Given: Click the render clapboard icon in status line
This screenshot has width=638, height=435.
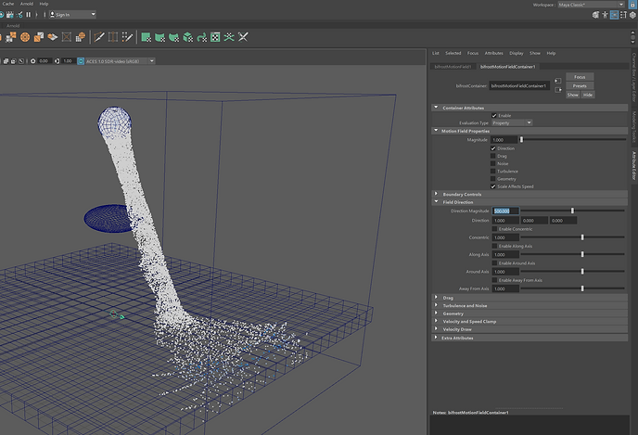Looking at the screenshot, I should [x=10, y=15].
